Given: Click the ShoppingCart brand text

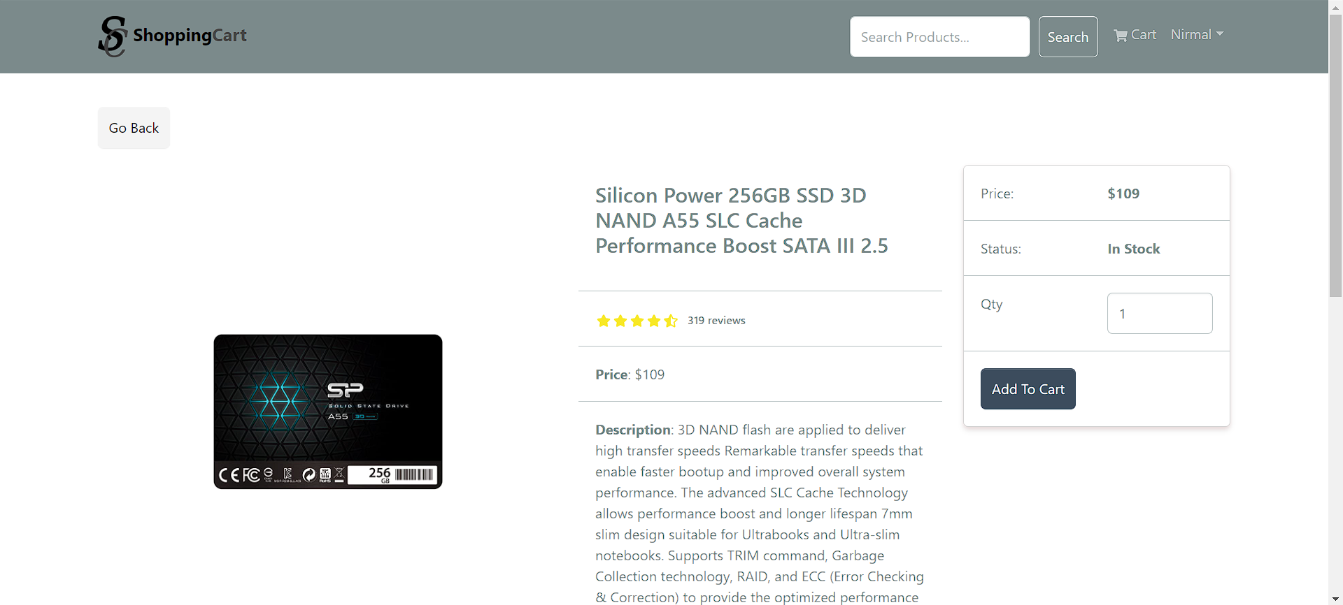Looking at the screenshot, I should pyautogui.click(x=190, y=36).
